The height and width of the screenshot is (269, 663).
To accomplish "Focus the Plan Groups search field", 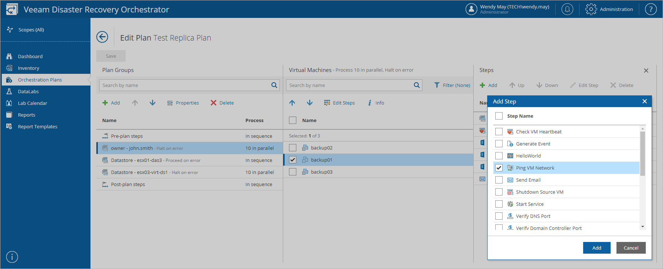I will 185,85.
